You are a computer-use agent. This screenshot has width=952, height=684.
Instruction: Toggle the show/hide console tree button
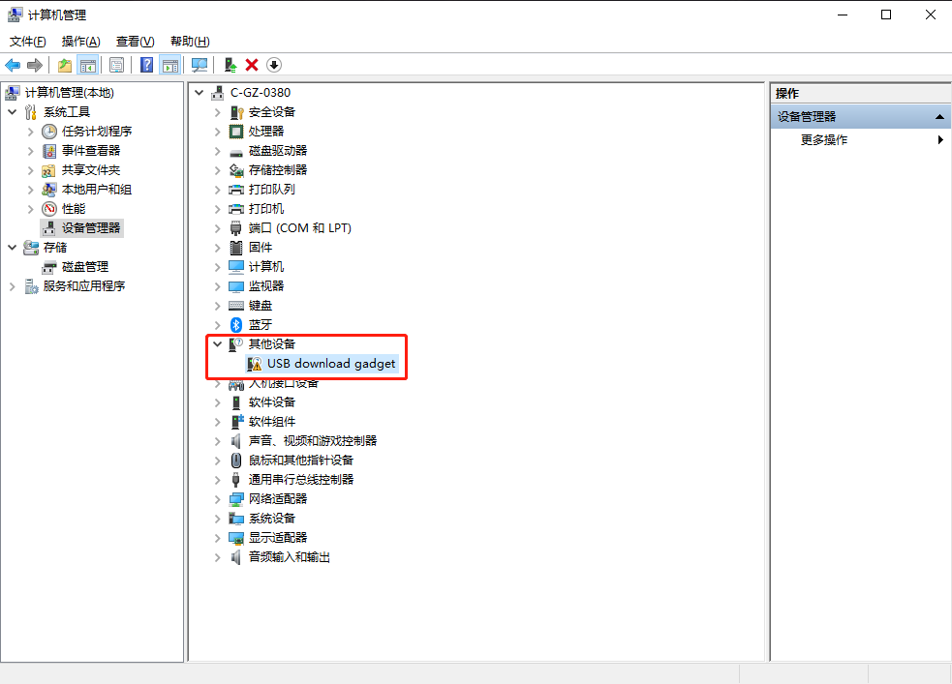[88, 65]
